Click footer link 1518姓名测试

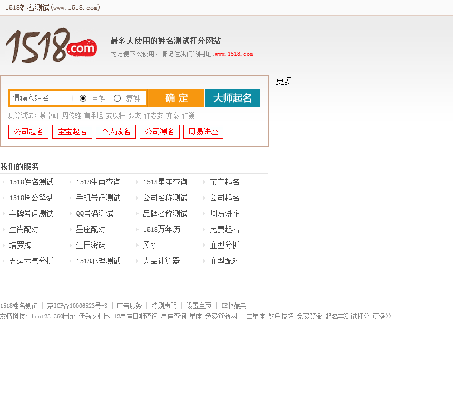click(19, 306)
